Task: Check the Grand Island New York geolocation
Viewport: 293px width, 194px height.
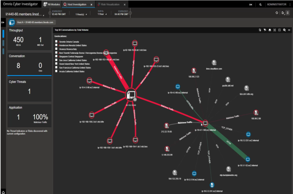Action: click(56, 64)
